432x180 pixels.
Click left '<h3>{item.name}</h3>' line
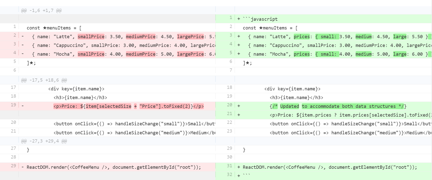coord(80,98)
